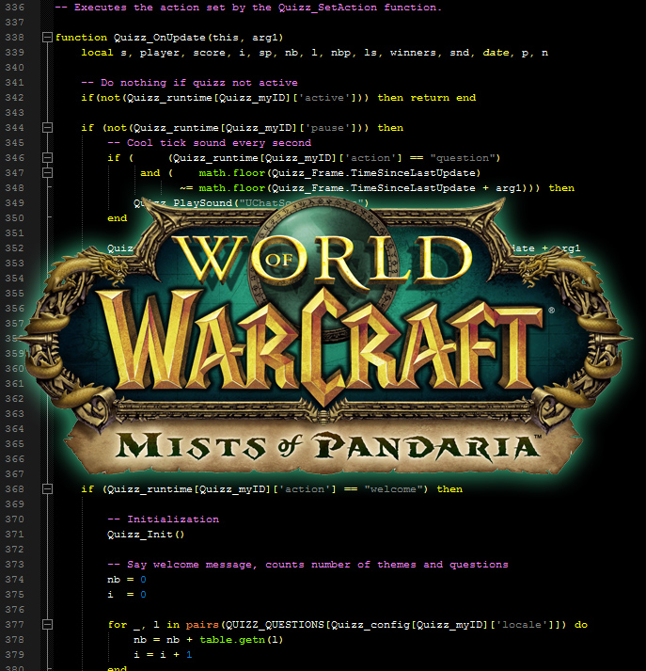Click line number 342 in the gutter
Screen dimensions: 646x671
pyautogui.click(x=14, y=98)
